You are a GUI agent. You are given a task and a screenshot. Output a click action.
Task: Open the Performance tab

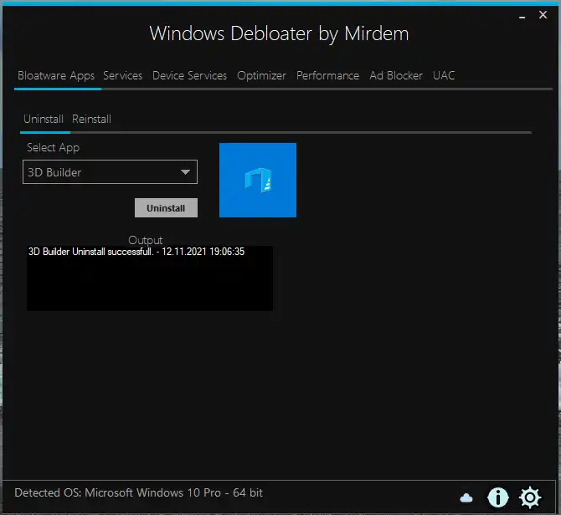click(x=327, y=76)
